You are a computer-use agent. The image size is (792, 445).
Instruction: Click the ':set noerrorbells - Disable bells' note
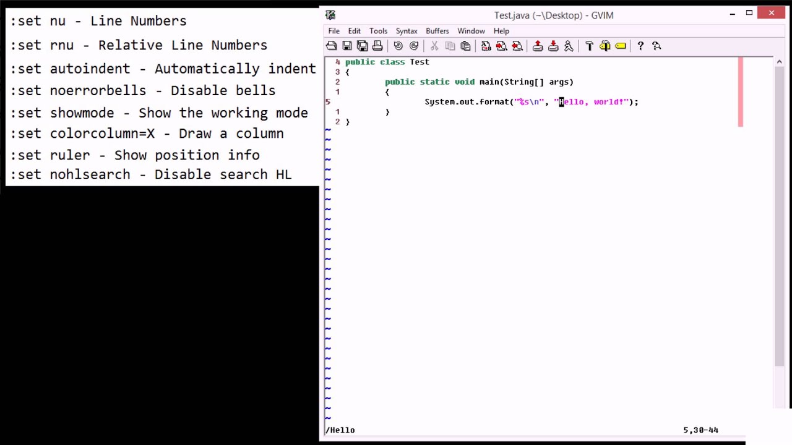pyautogui.click(x=143, y=91)
